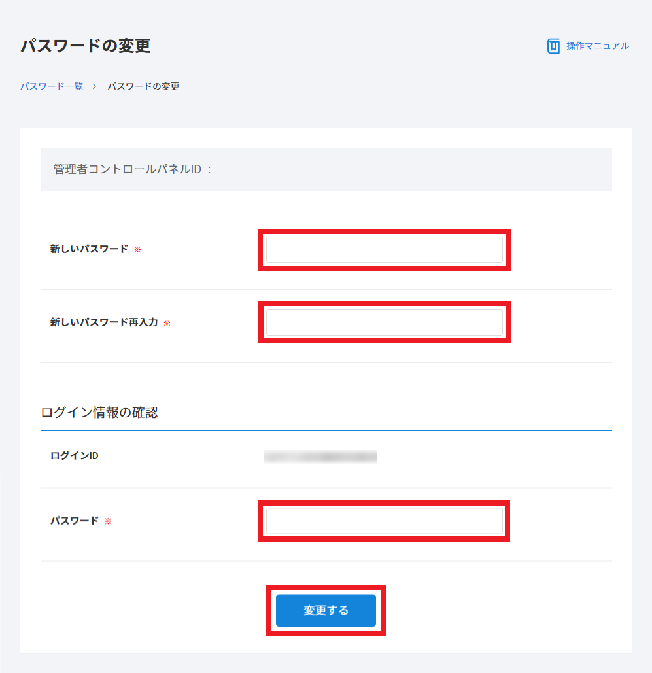652x673 pixels.
Task: Click the required mark beside 新しいパスワード
Action: (137, 249)
